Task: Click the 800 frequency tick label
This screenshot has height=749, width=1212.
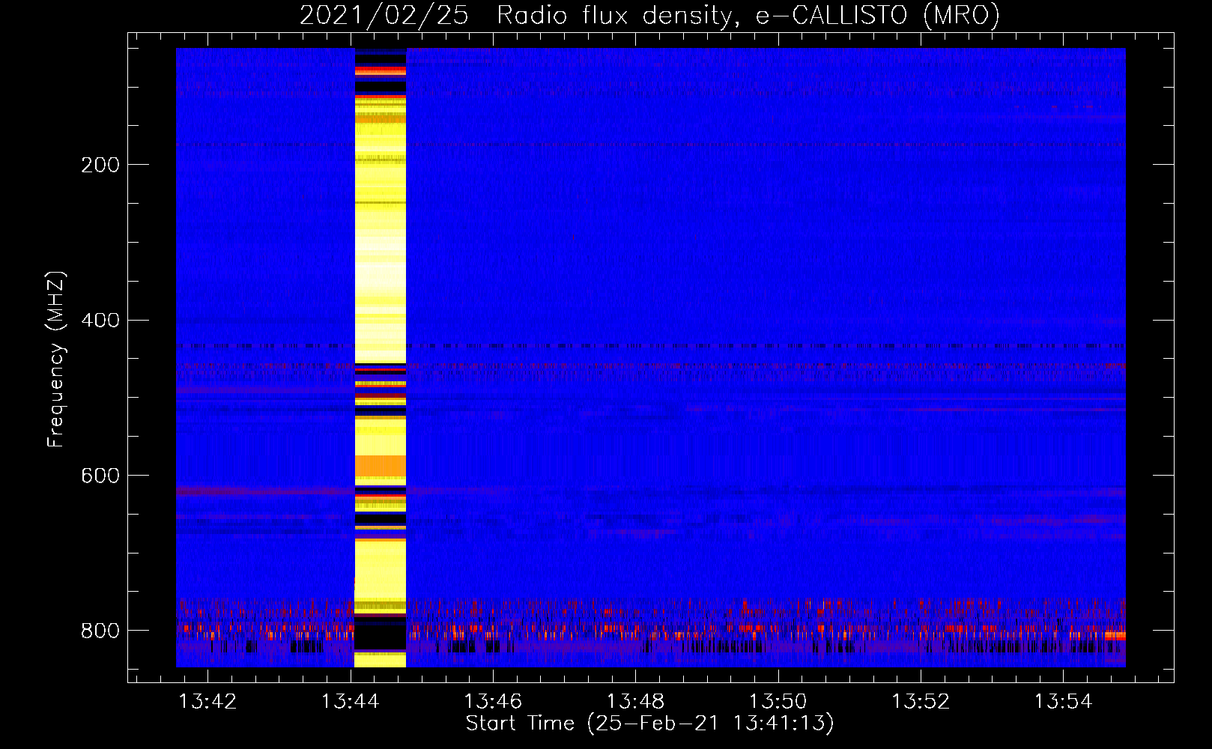Action: click(x=100, y=631)
